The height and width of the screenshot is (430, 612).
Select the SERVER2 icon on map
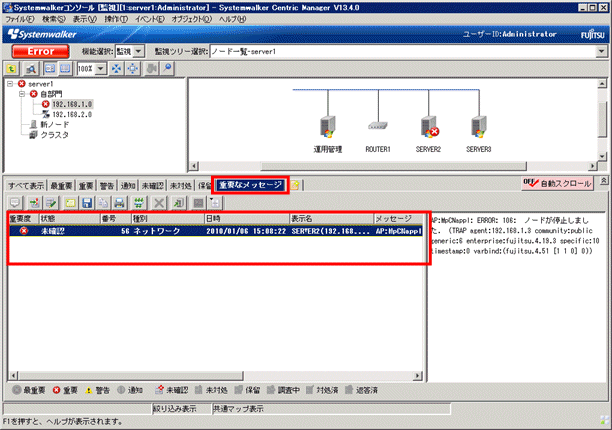429,127
